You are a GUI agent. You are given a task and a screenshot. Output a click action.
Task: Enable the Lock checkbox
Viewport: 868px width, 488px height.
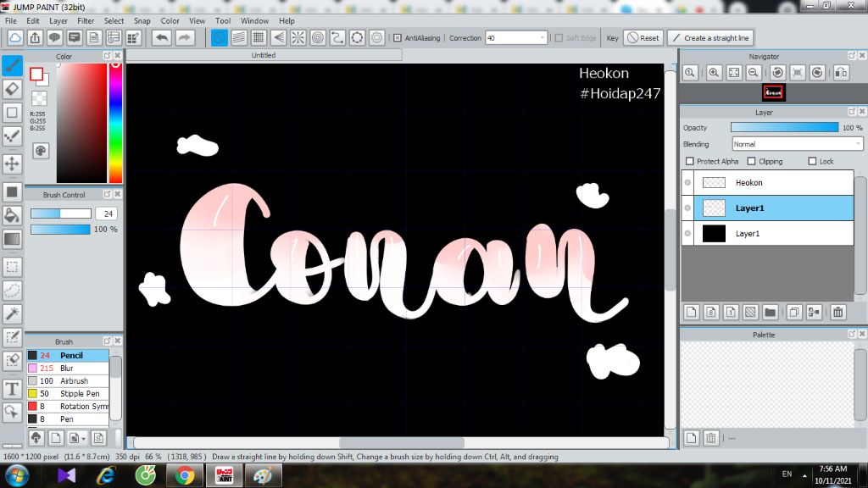(x=812, y=161)
